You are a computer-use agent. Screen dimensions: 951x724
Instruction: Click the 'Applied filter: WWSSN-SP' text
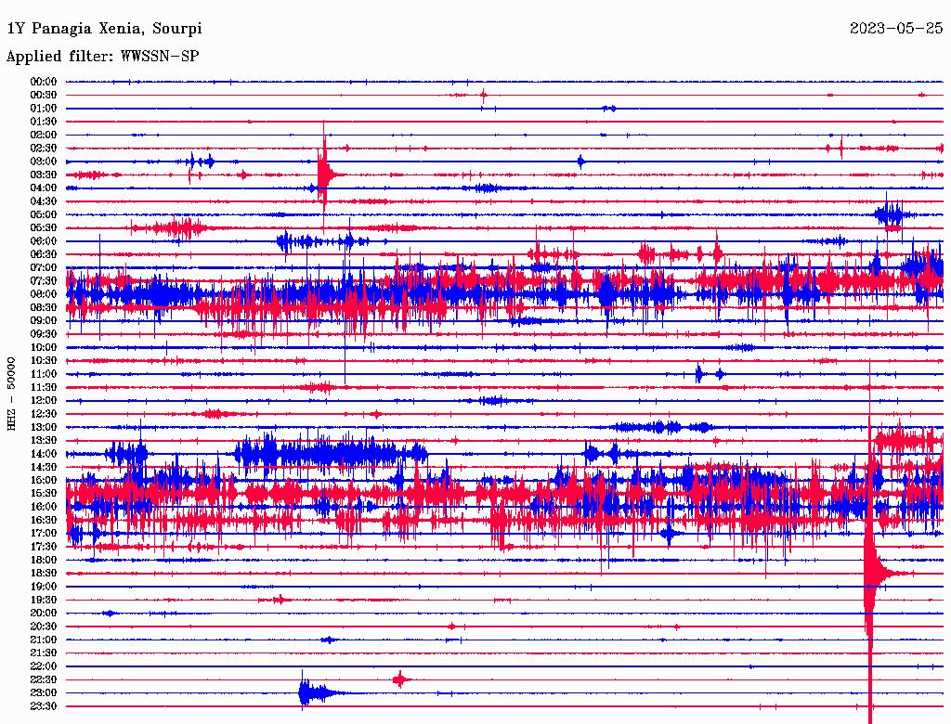(x=102, y=57)
